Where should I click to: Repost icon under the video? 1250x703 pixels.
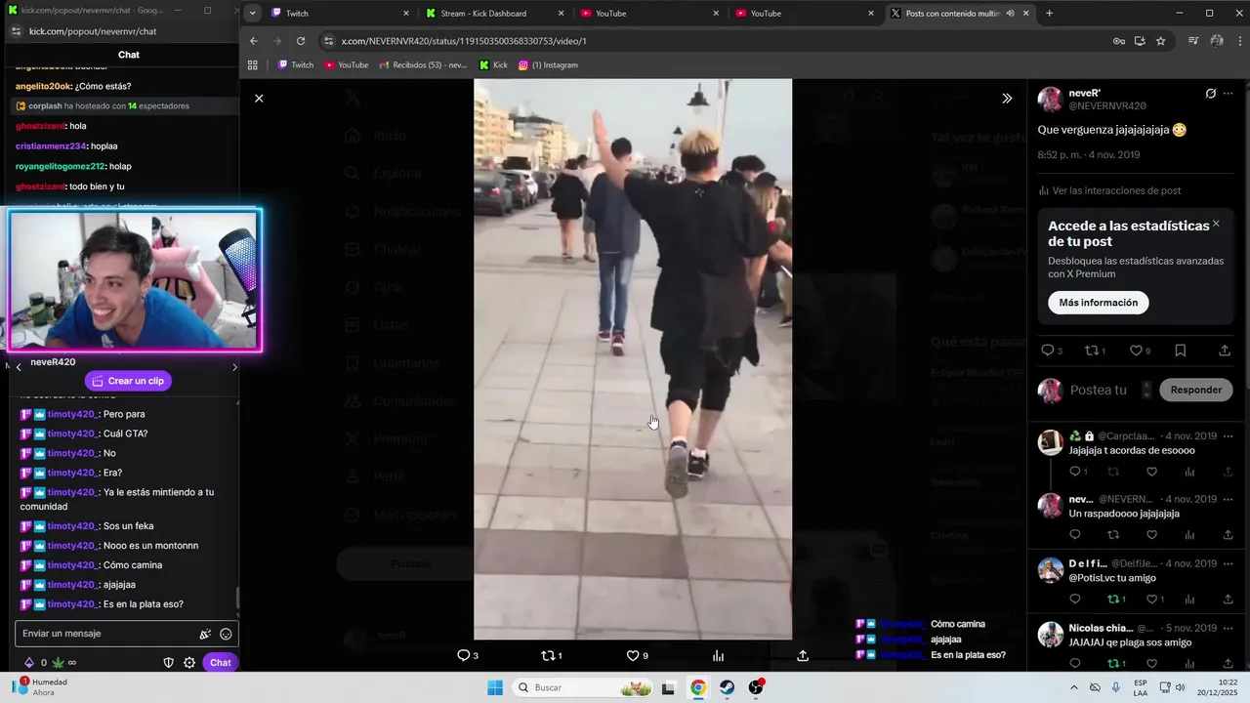point(552,656)
